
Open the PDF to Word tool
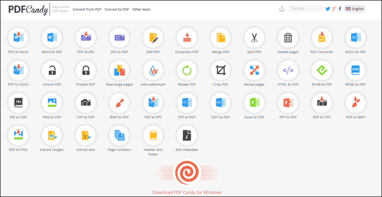point(18,38)
